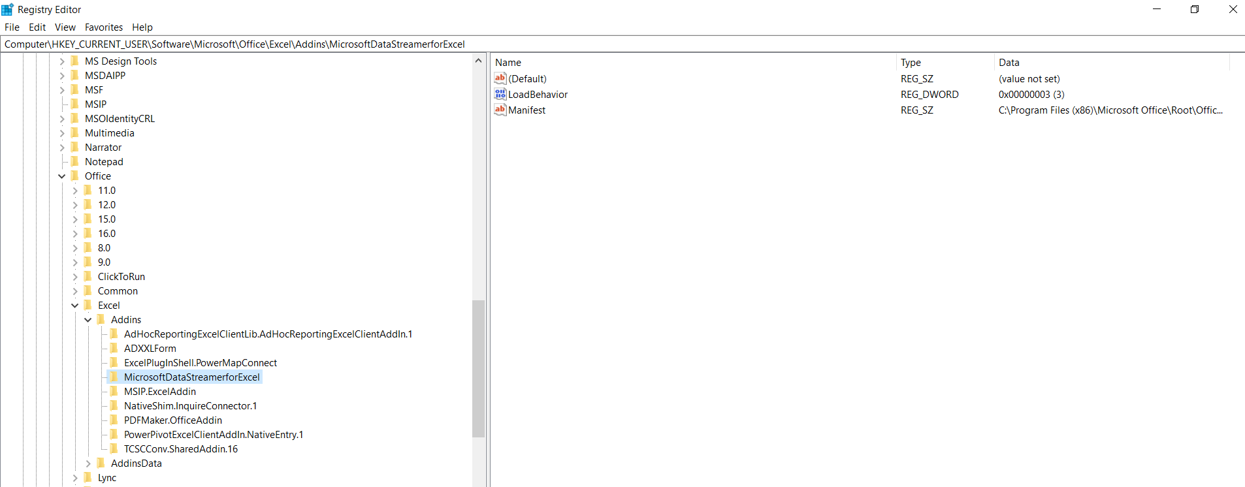This screenshot has height=487, width=1245.
Task: Click the MSIP.ExcelAddin folder icon
Action: pyautogui.click(x=114, y=391)
